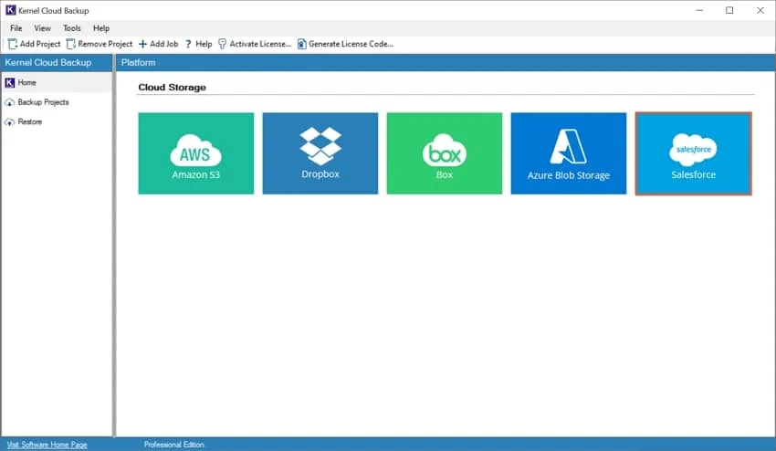Screen dimensions: 776x451
Task: Visit Software Home Page link
Action: [47, 445]
